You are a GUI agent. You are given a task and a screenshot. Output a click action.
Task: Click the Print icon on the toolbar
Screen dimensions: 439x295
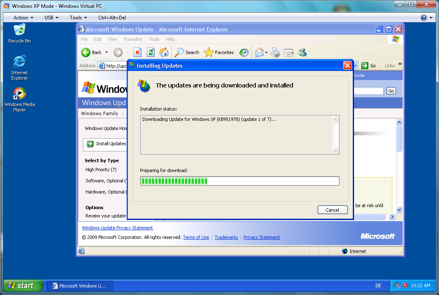[276, 52]
